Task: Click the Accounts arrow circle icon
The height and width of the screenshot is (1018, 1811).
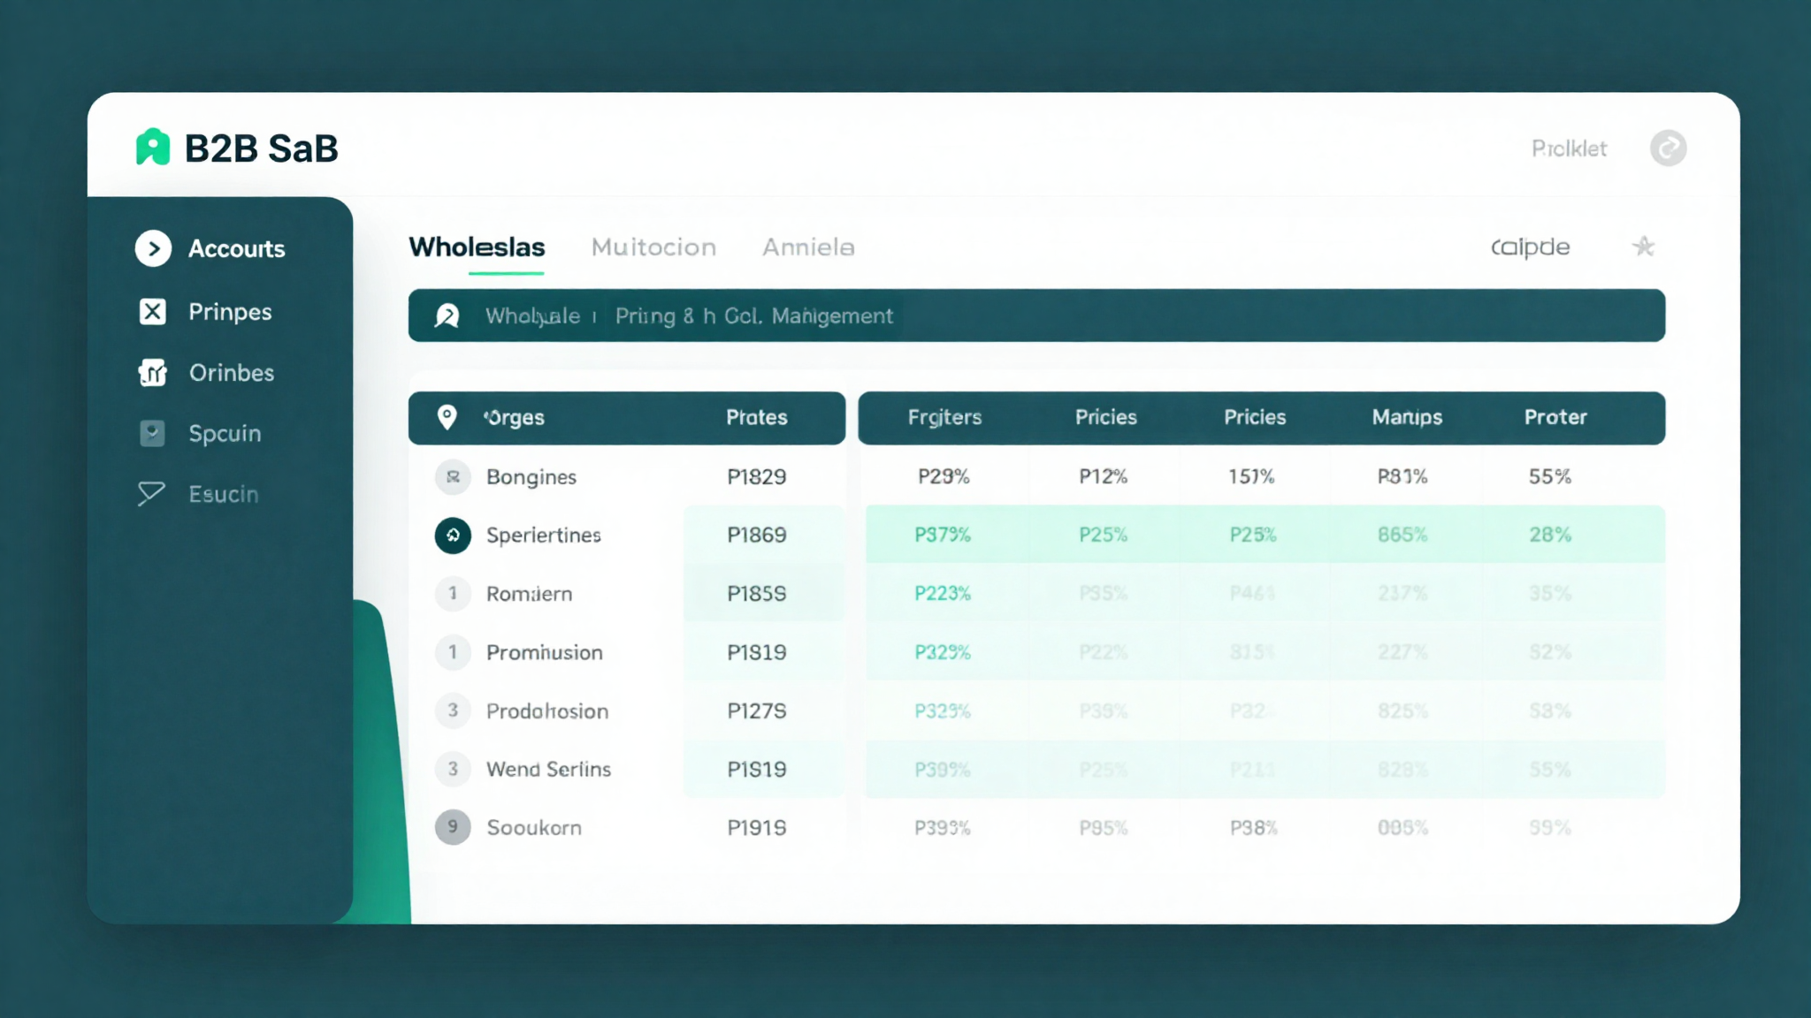Action: [153, 248]
